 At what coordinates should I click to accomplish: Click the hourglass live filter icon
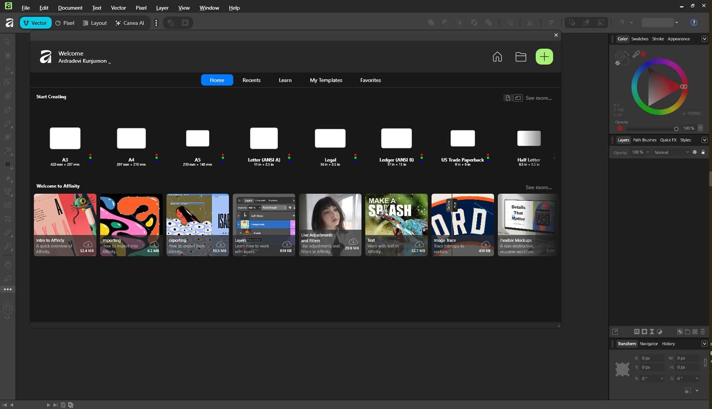[x=652, y=332]
